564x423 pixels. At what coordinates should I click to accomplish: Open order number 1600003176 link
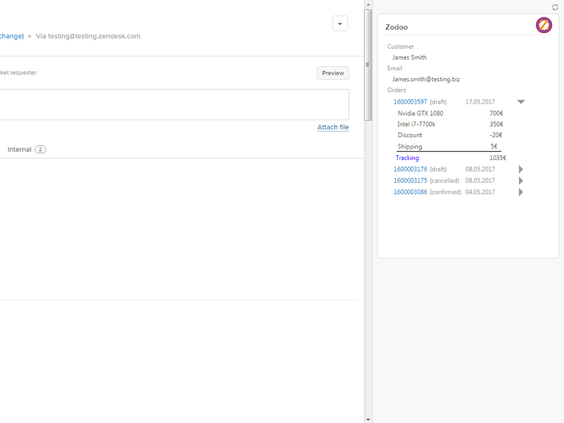pos(410,169)
